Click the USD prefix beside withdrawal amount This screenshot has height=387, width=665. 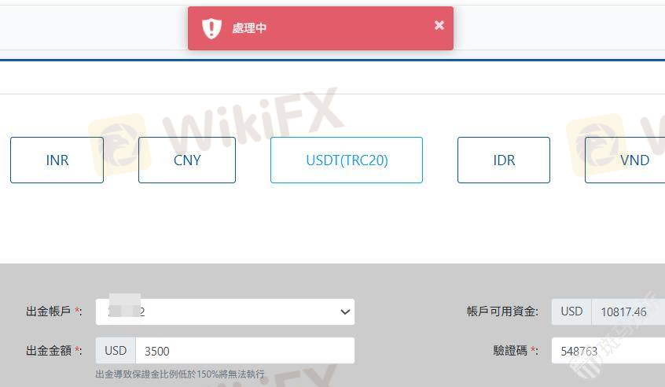116,351
